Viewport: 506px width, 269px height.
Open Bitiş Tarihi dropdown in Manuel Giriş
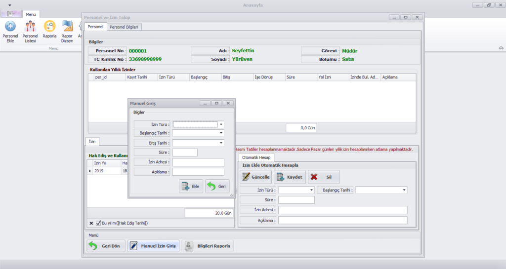click(221, 143)
